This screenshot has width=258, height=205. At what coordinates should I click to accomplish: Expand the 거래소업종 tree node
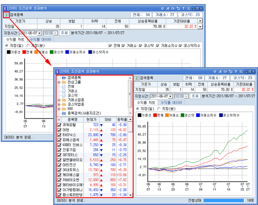pyautogui.click(x=59, y=100)
